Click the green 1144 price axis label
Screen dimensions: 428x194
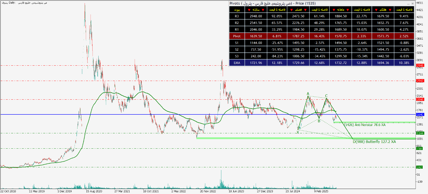tap(420, 133)
